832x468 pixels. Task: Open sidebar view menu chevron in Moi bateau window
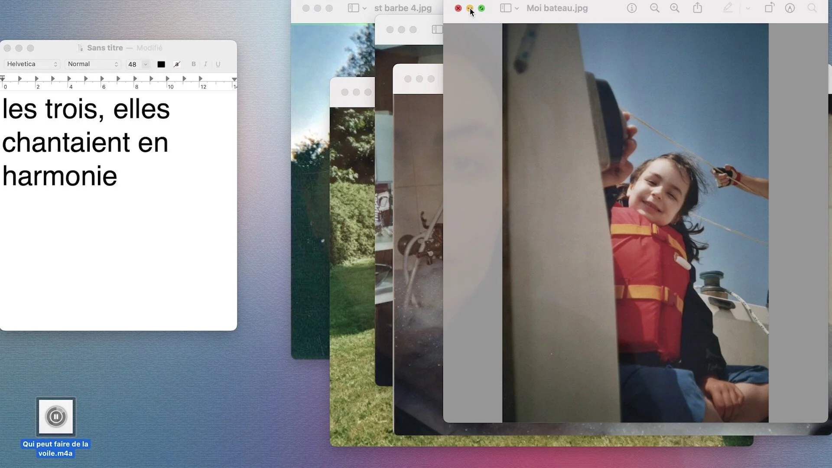point(517,8)
